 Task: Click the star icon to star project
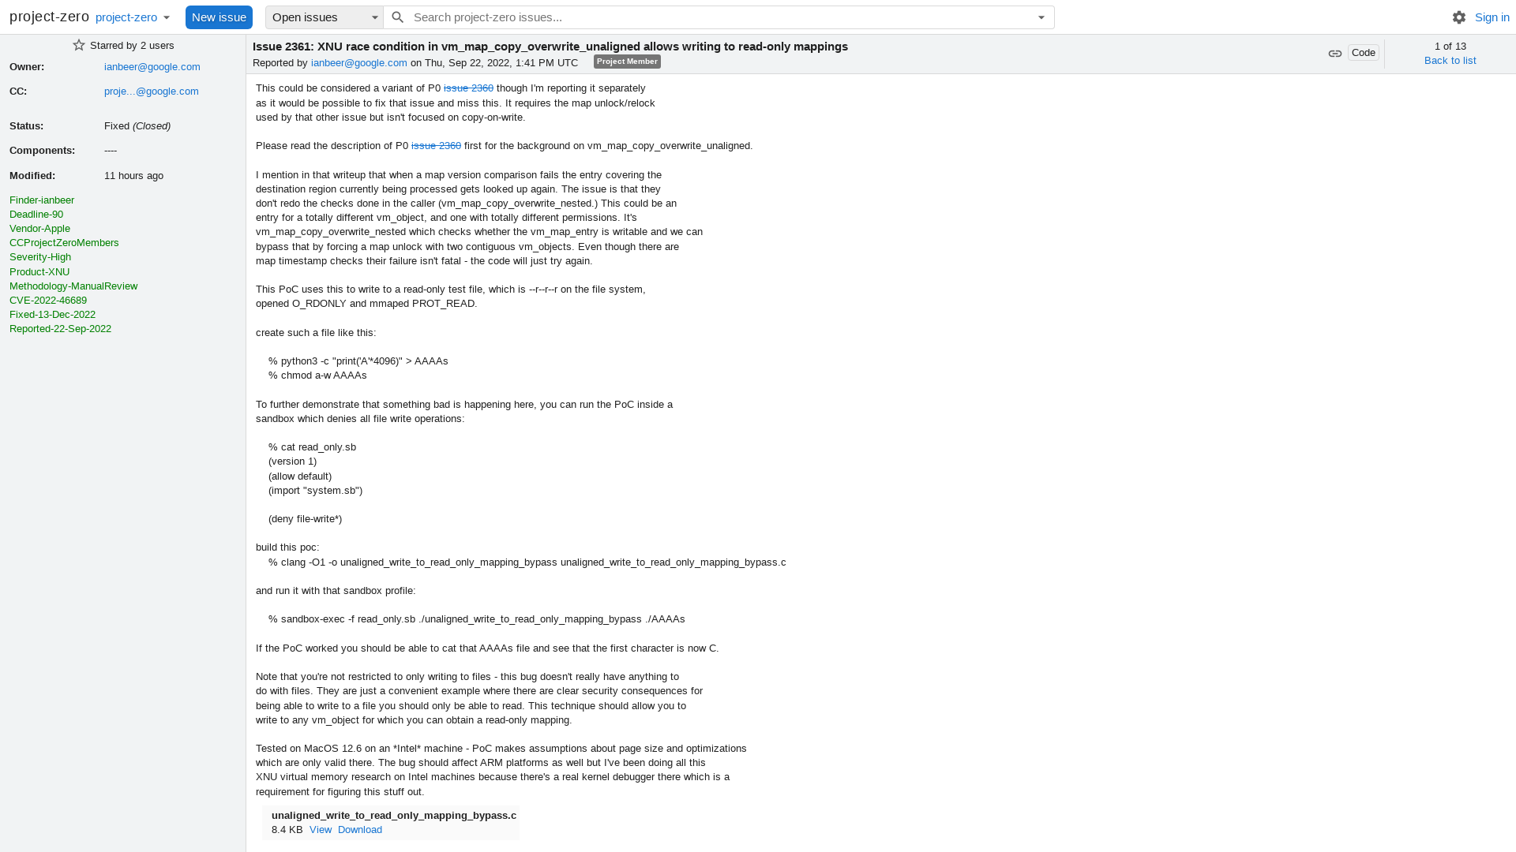pyautogui.click(x=79, y=45)
